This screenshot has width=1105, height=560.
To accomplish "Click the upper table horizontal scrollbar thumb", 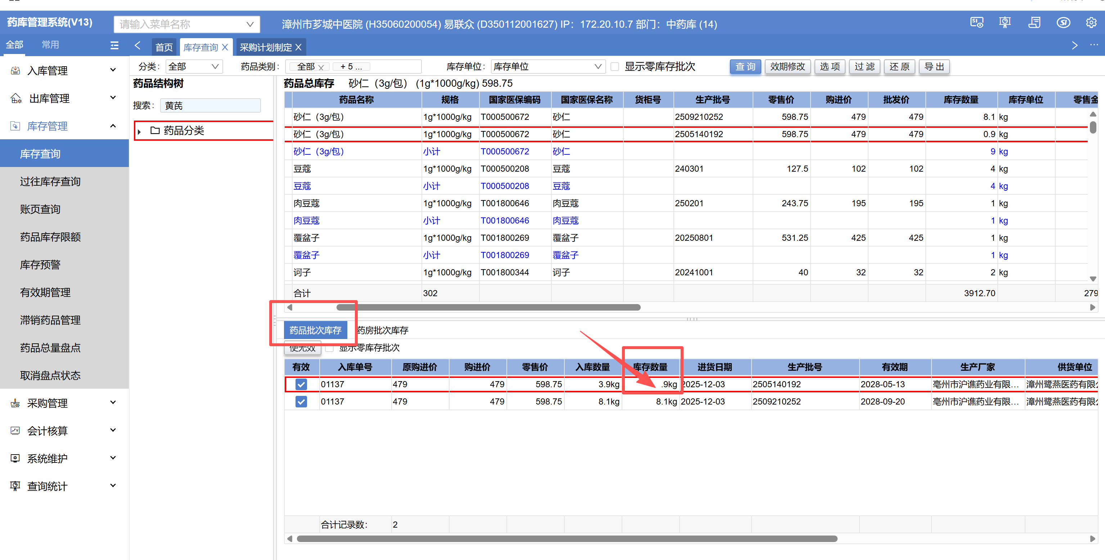I will 488,307.
